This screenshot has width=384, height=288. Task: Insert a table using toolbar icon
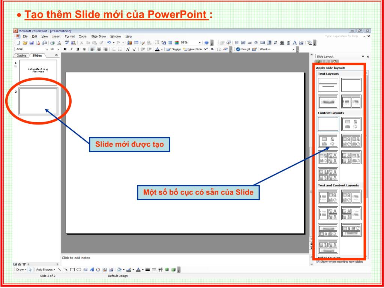(x=136, y=43)
